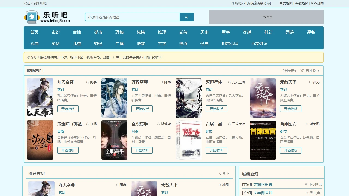Click author icon next to 中文听见
Image resolution: width=349 pixels, height=196 pixels.
[306, 185]
